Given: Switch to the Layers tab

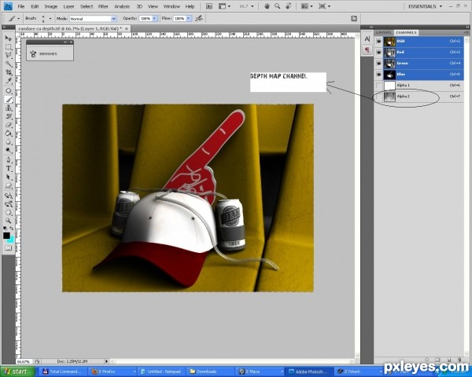Looking at the screenshot, I should (384, 32).
